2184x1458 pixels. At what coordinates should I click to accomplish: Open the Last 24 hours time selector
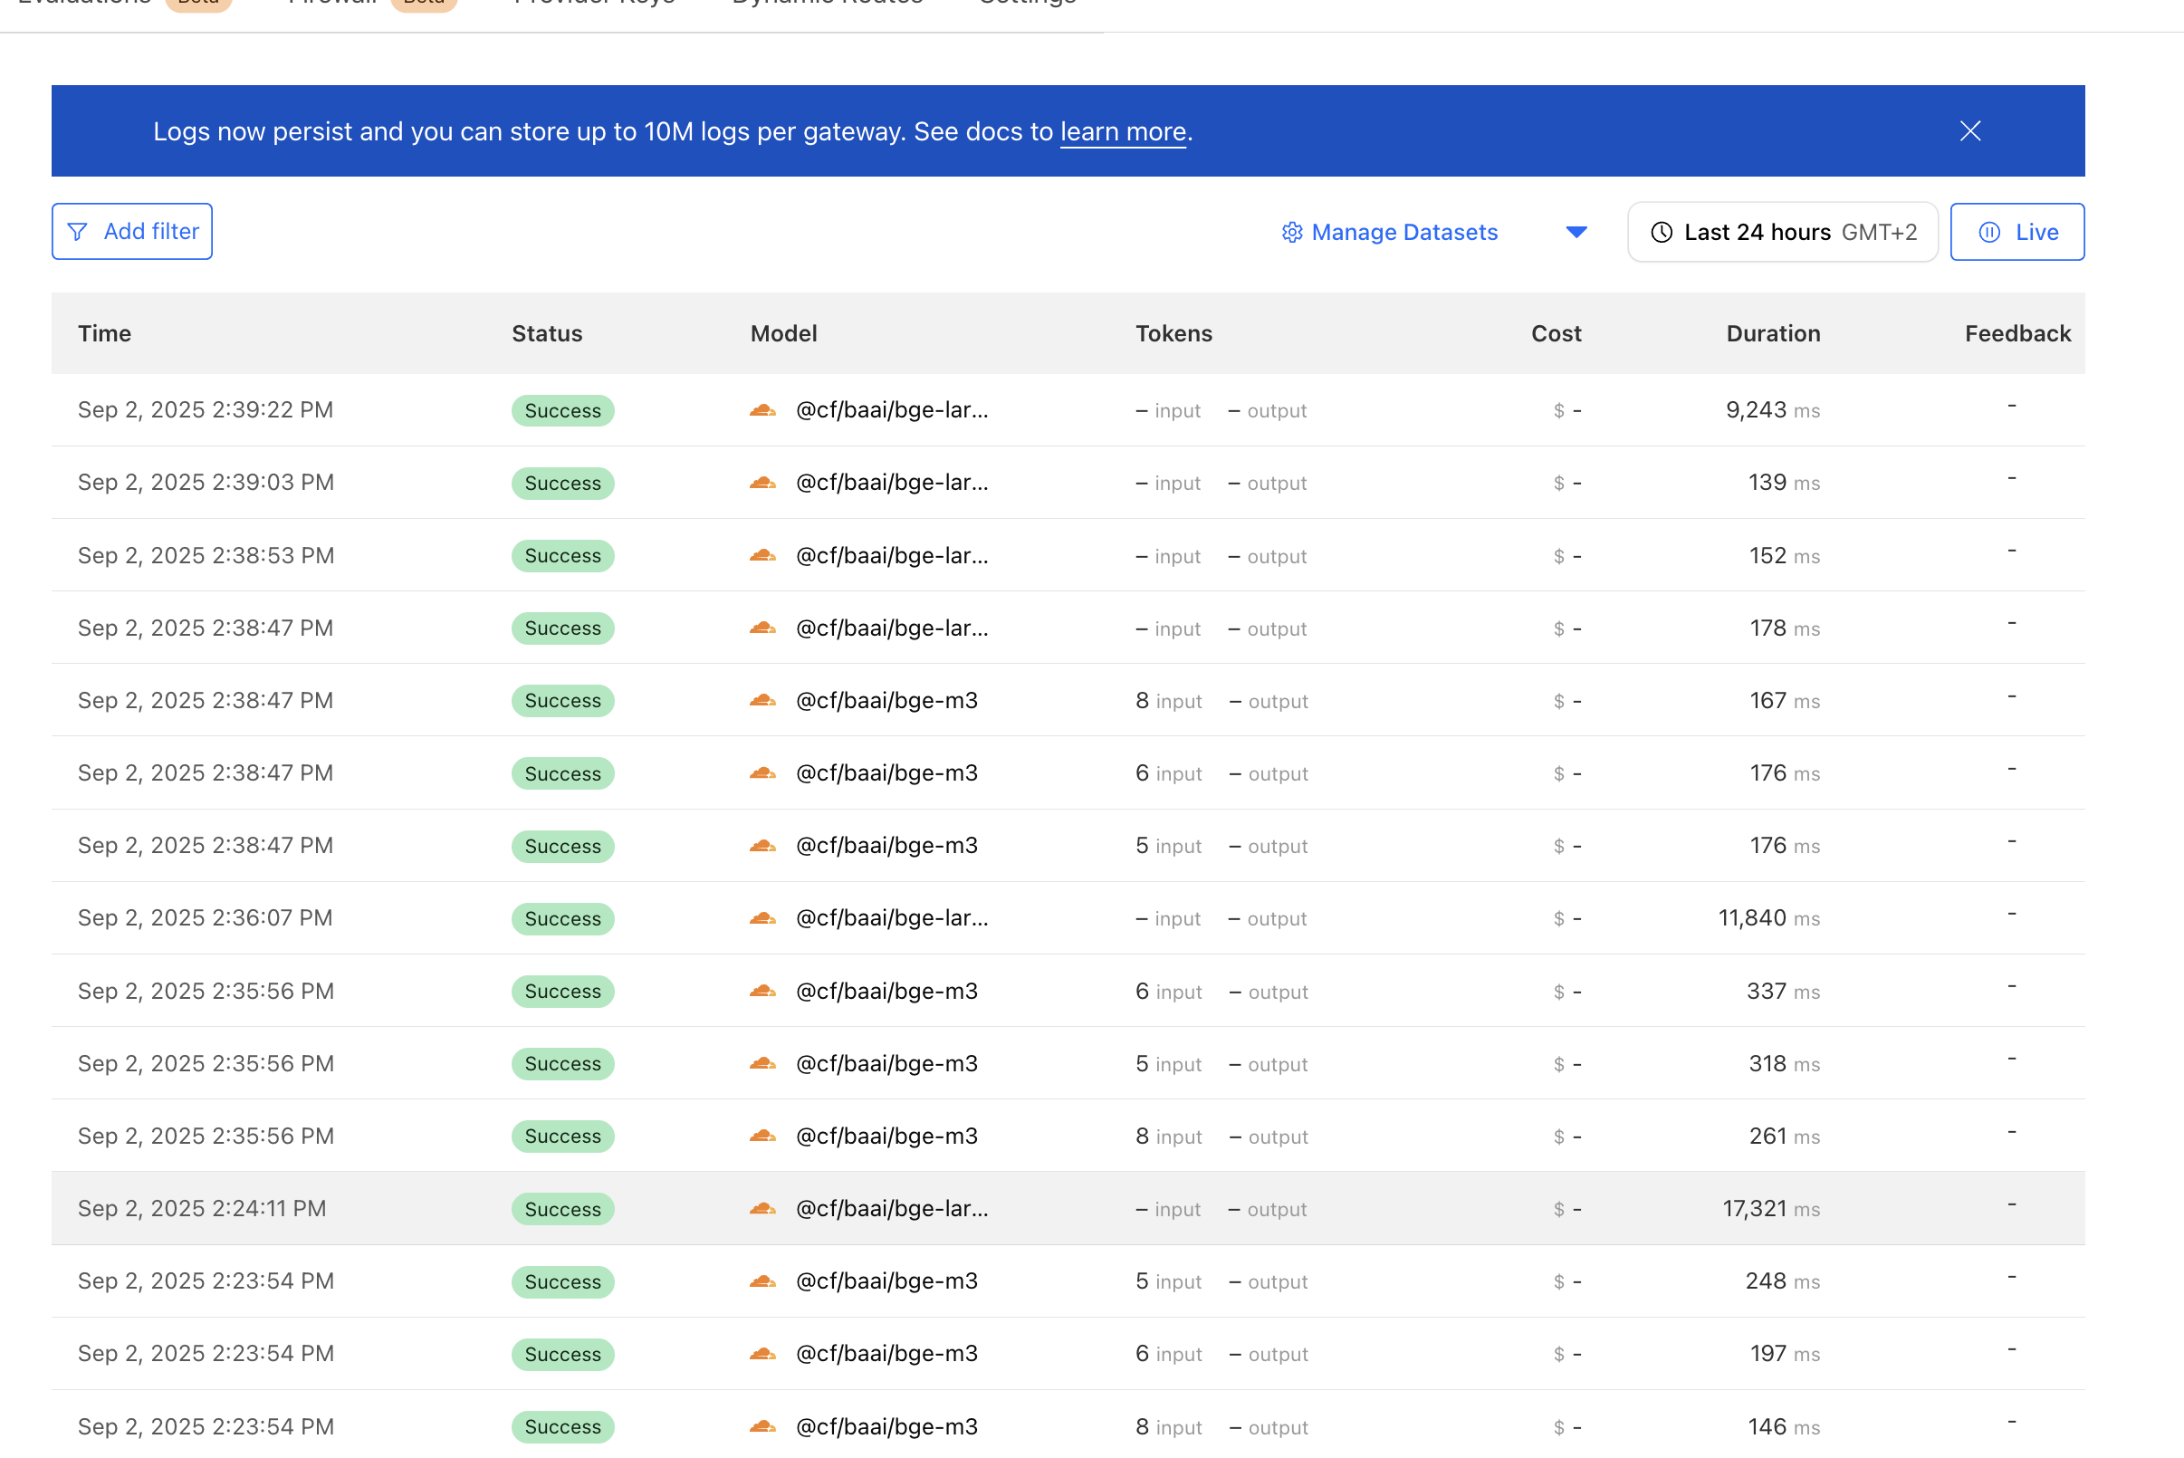[1781, 233]
